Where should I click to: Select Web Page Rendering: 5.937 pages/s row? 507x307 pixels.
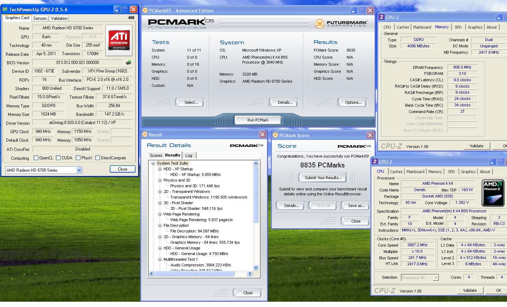201,220
